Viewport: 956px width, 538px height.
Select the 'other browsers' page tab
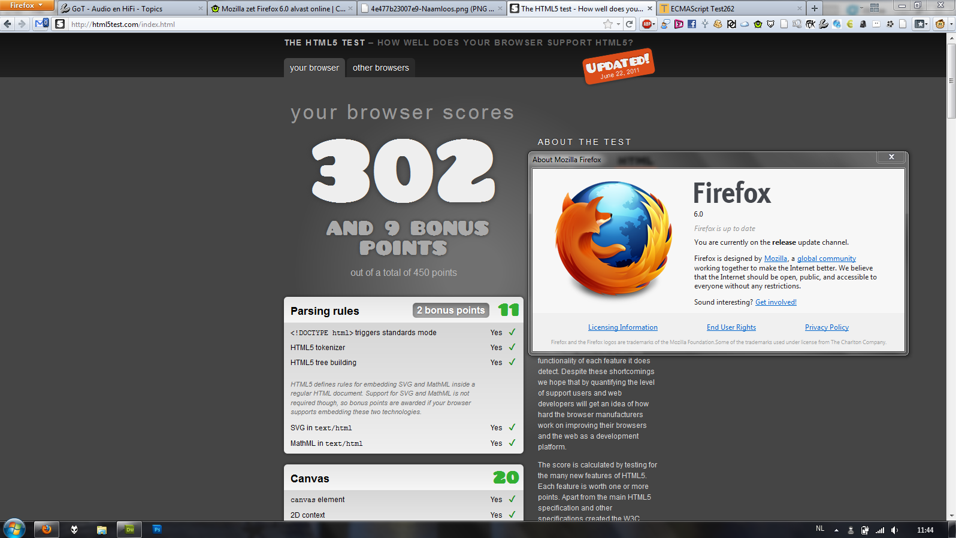[x=381, y=68]
